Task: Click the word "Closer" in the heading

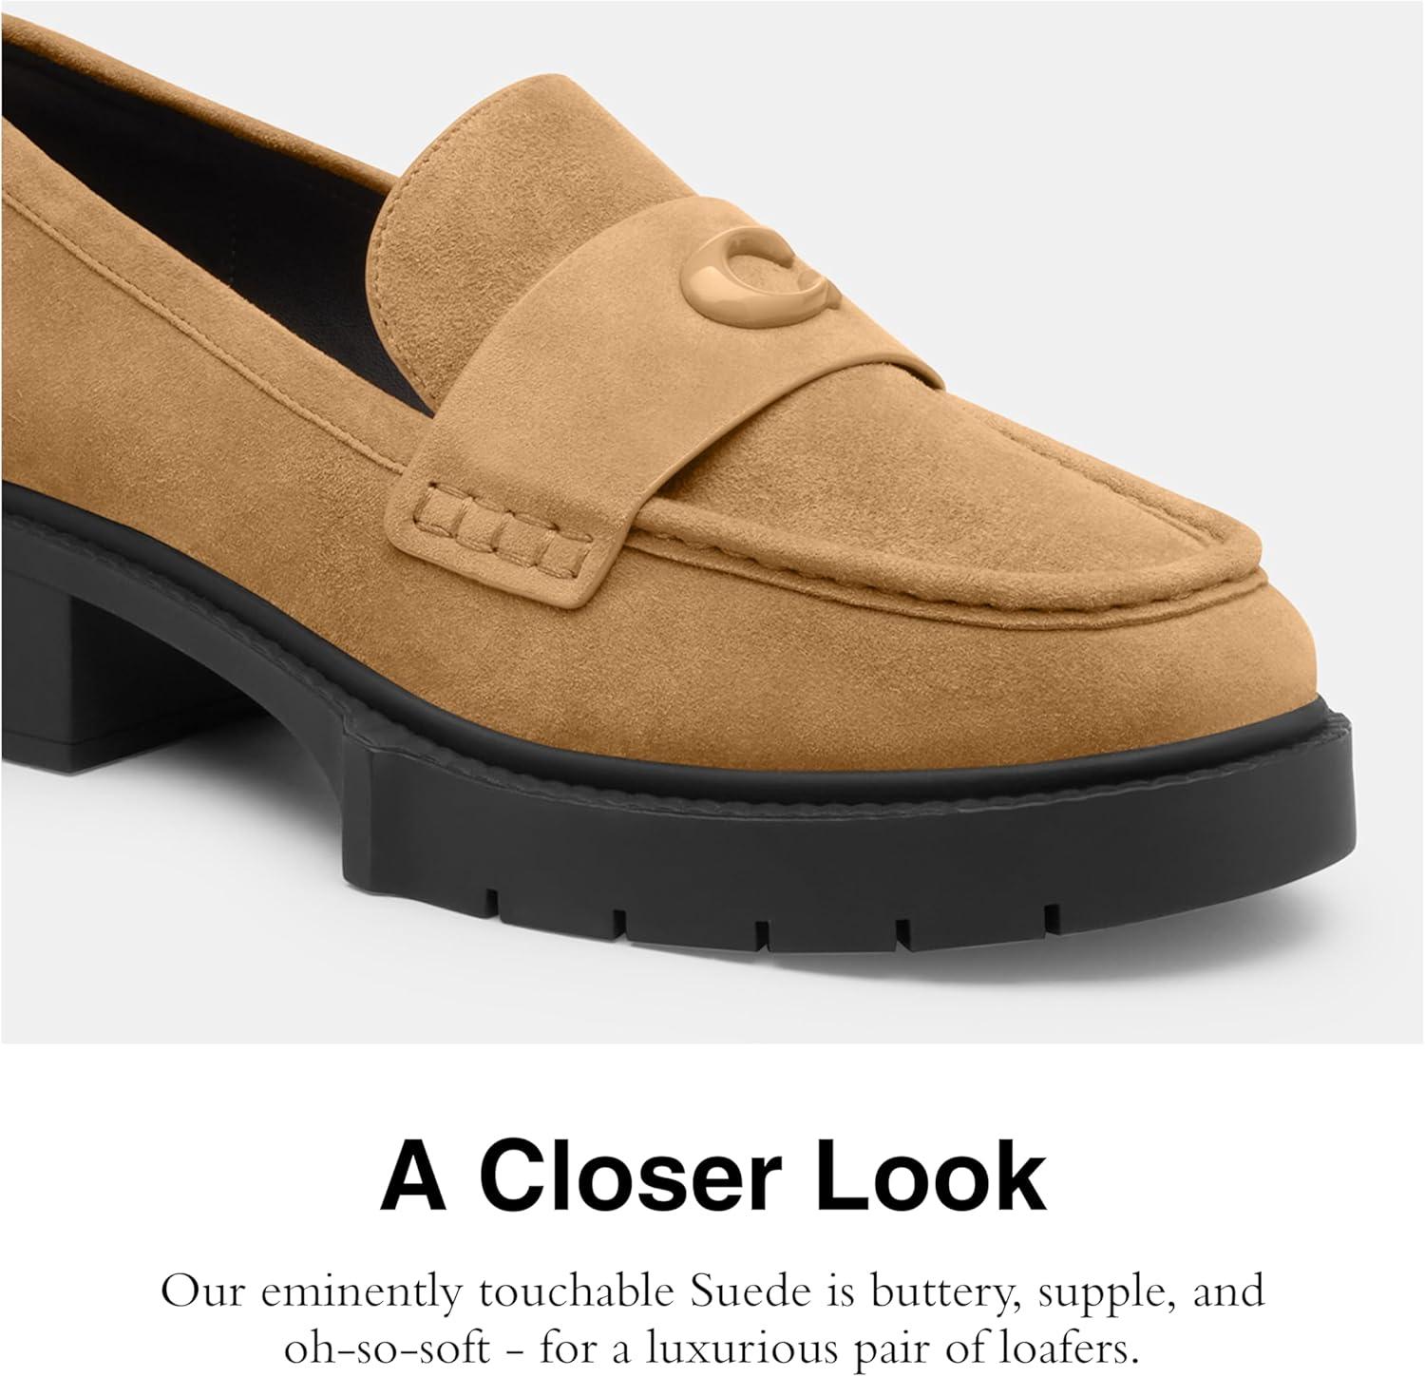Action: 645,1176
